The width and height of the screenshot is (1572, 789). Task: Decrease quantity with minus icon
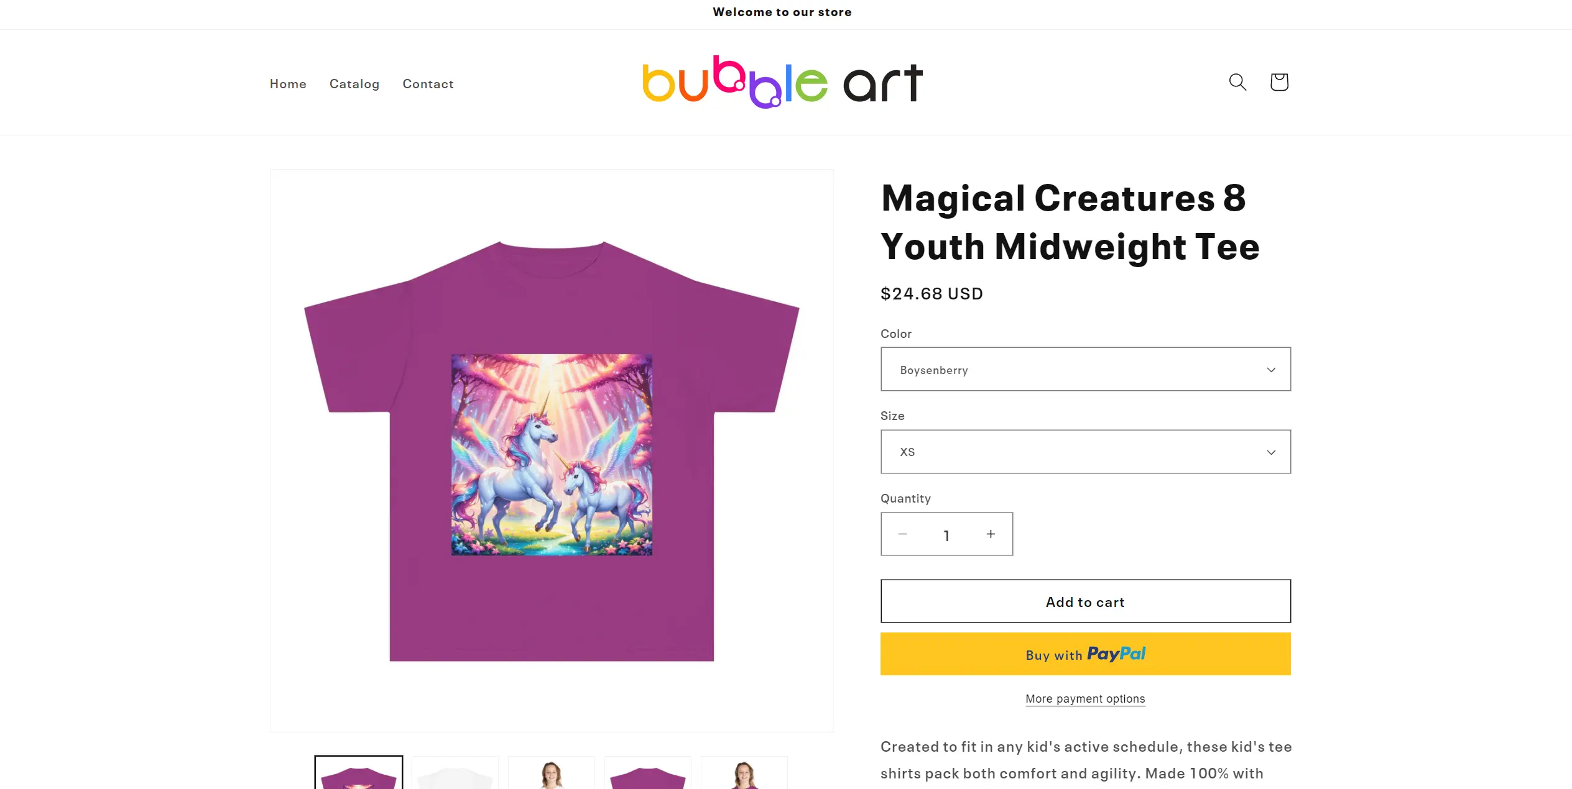coord(902,534)
